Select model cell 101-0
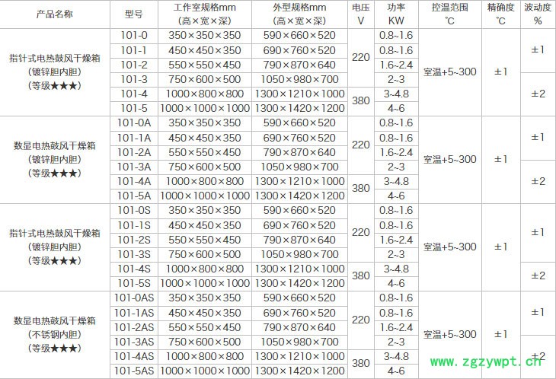556x379 pixels. coord(134,36)
